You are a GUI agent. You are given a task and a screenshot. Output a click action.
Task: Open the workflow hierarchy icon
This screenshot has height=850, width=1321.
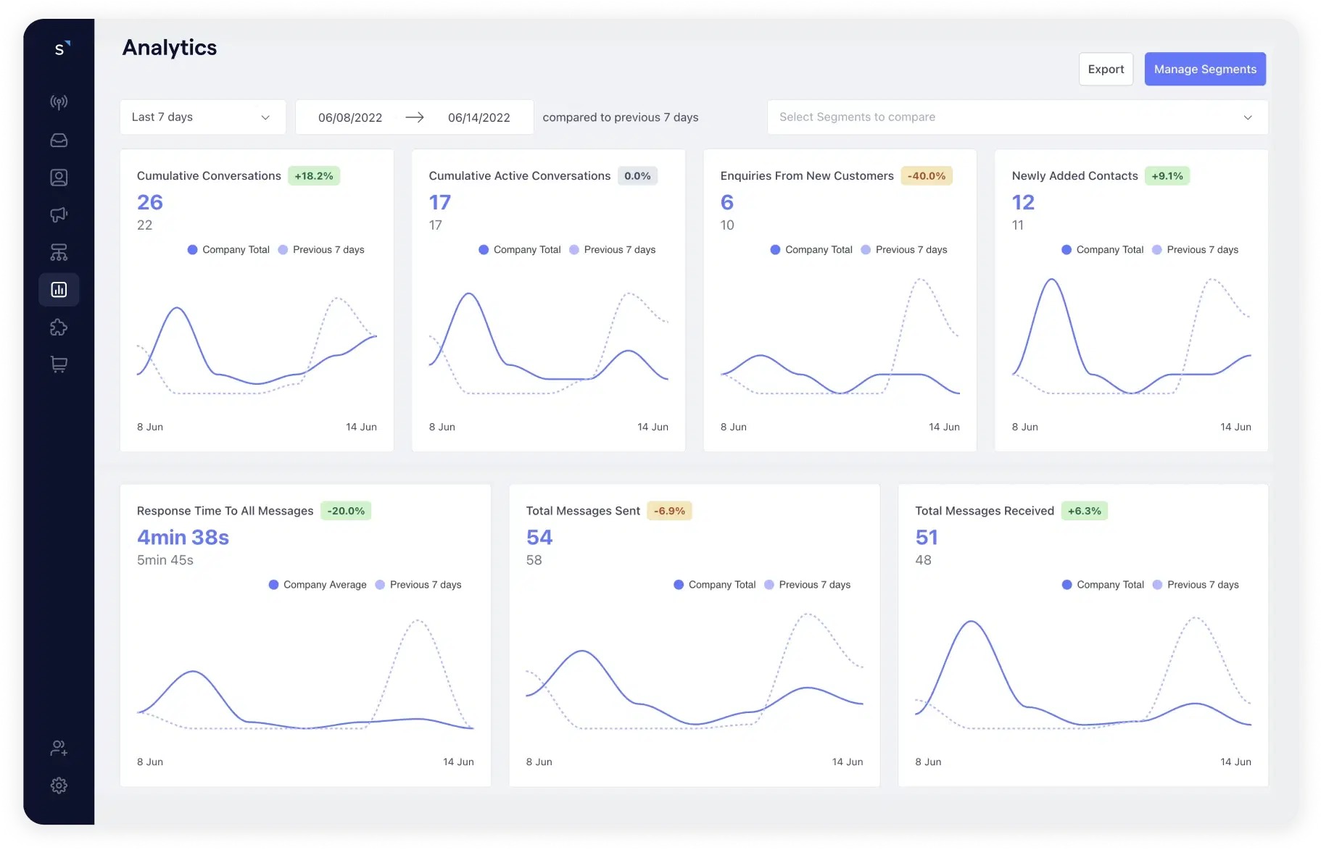pyautogui.click(x=59, y=252)
